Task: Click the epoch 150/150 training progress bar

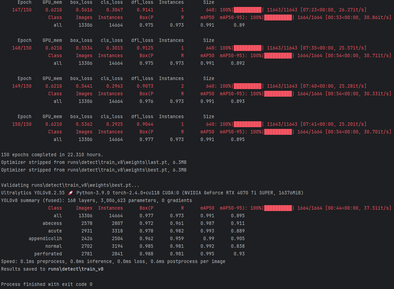Action: pos(248,124)
